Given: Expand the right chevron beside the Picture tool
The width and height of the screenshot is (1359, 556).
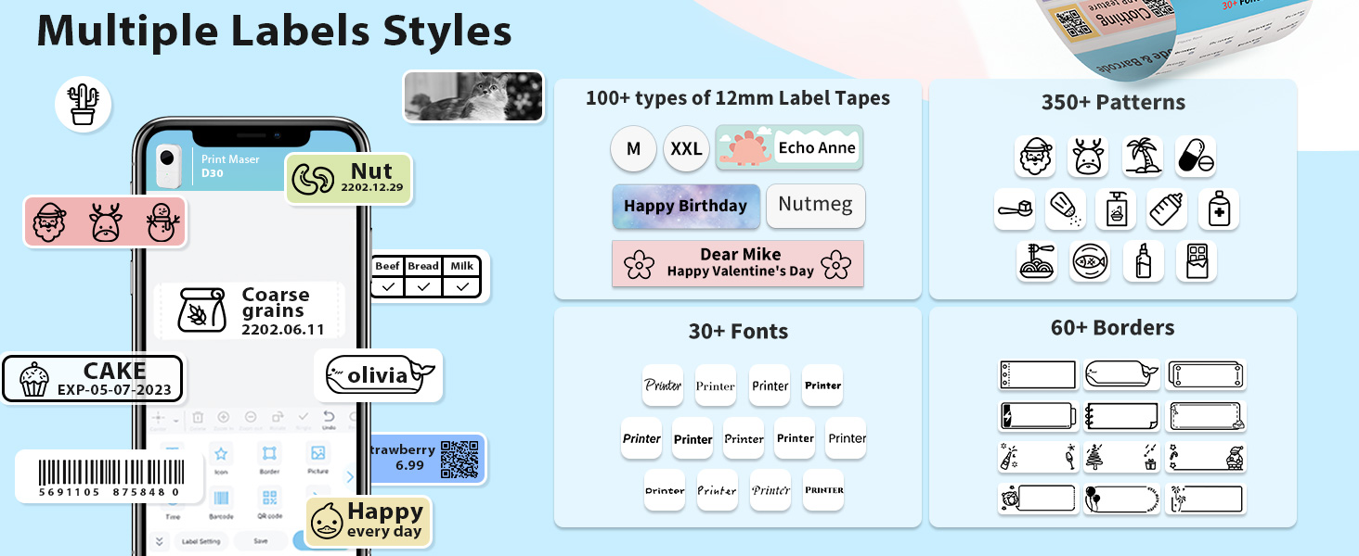Looking at the screenshot, I should click(x=350, y=477).
